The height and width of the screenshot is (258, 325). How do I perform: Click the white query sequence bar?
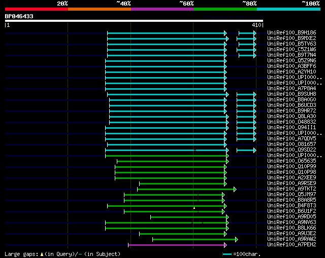click(134, 21)
